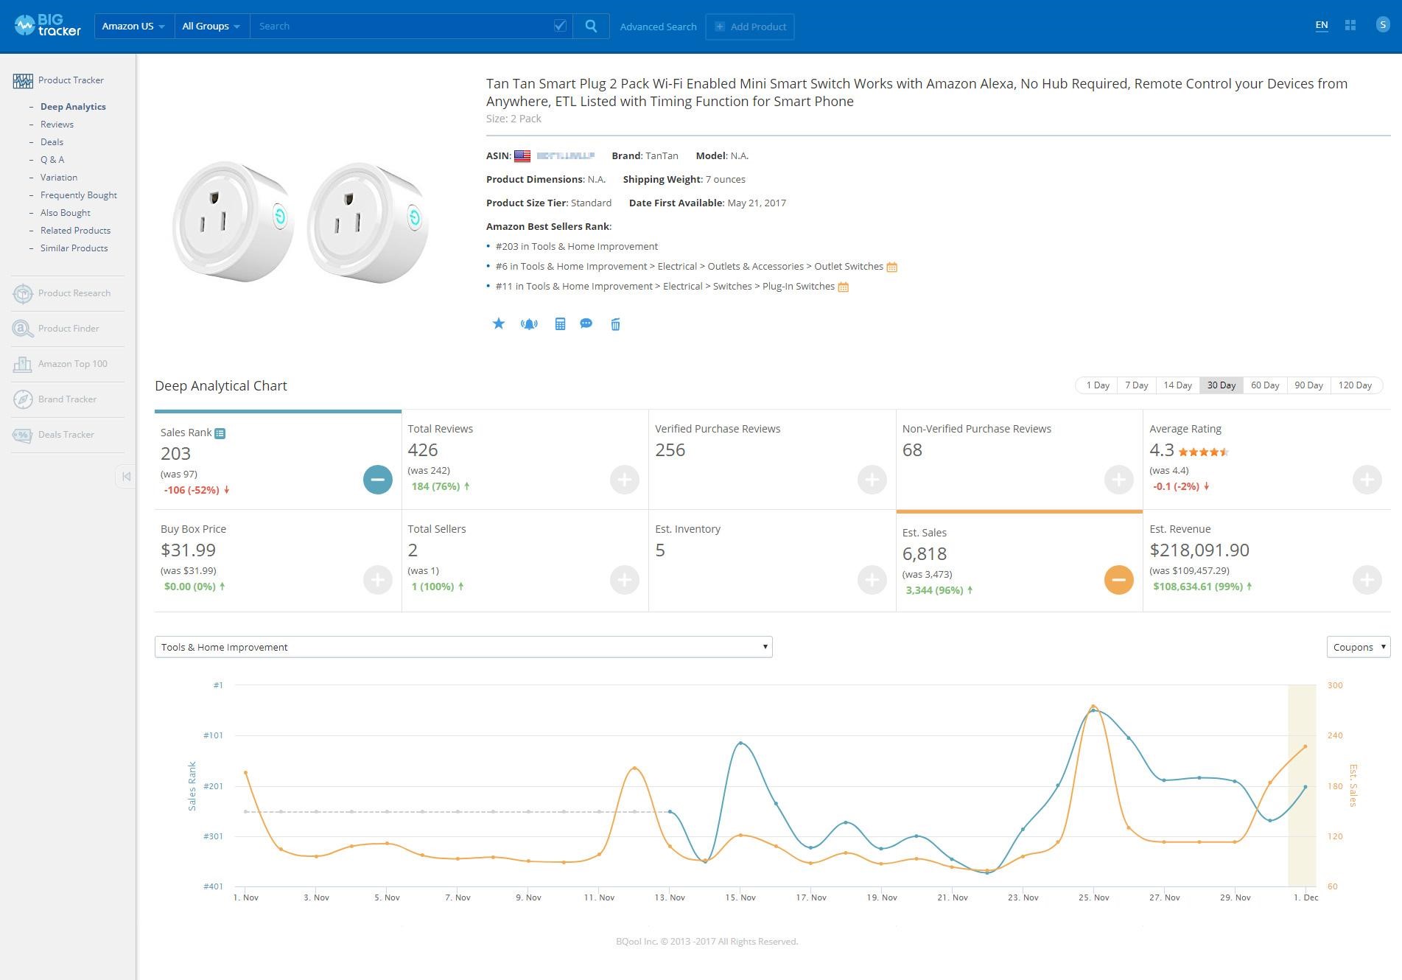Add Est. Revenue to chart
Viewport: 1402px width, 980px height.
pos(1367,580)
